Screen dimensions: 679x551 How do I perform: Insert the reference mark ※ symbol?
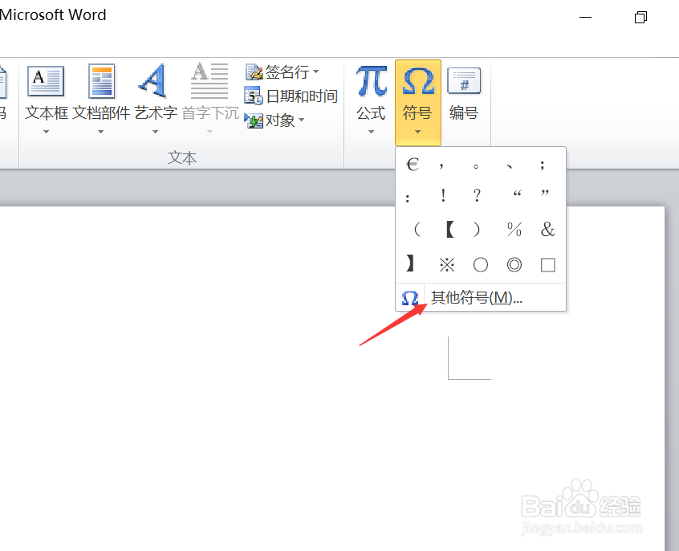click(447, 264)
